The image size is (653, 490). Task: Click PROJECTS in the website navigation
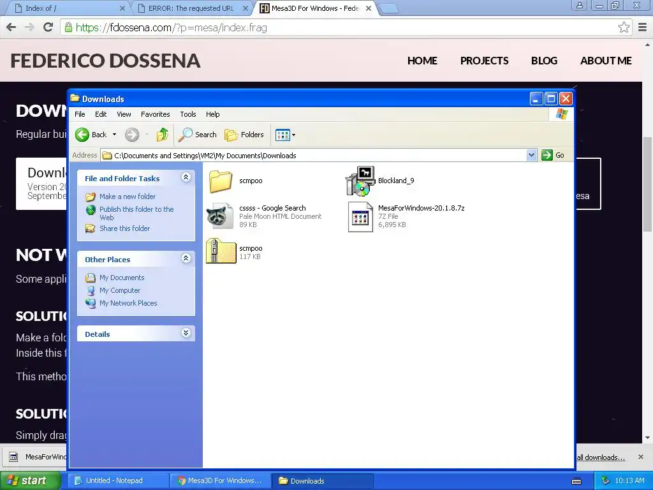pos(485,61)
